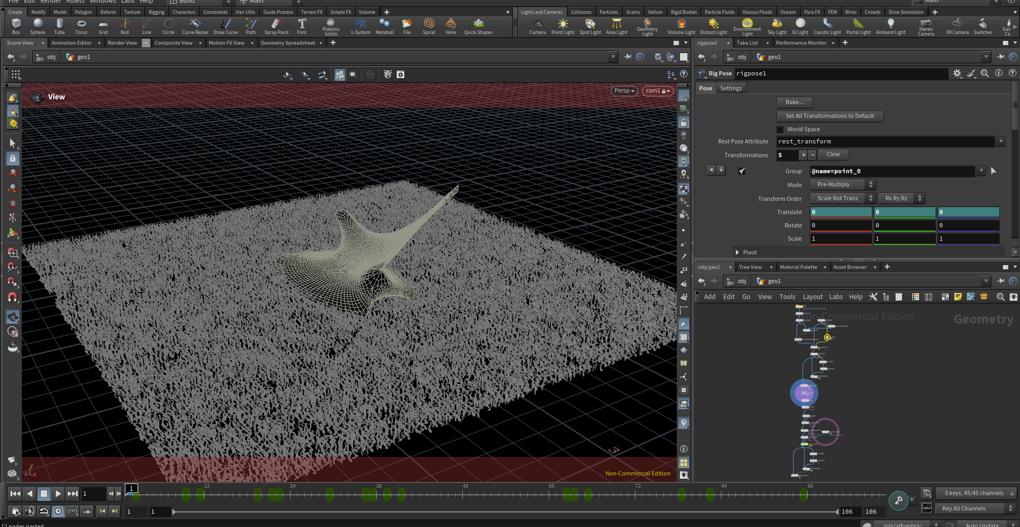This screenshot has width=1020, height=527.
Task: Select the Torus shelf tool
Action: 81,27
